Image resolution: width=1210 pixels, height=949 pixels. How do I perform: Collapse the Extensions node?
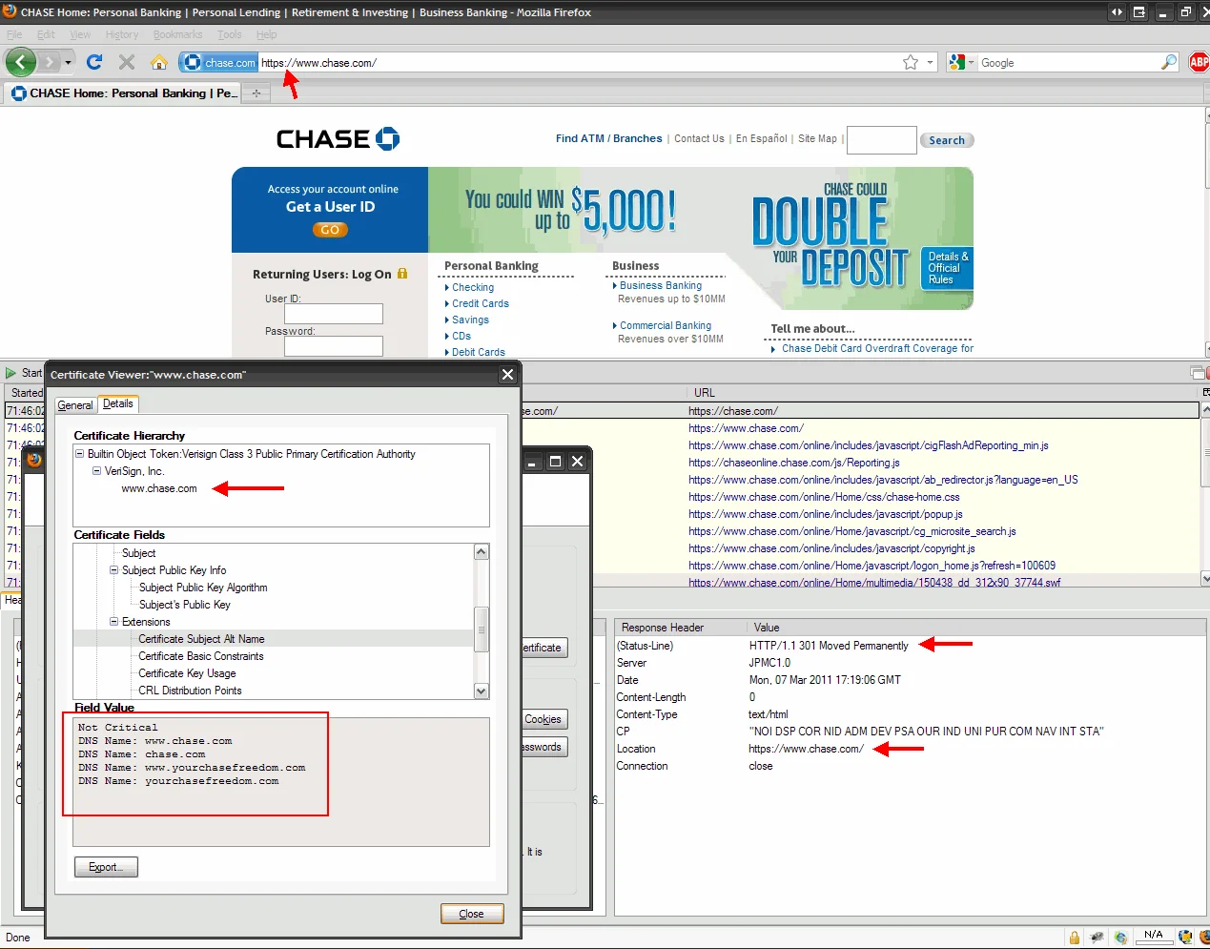pyautogui.click(x=114, y=622)
